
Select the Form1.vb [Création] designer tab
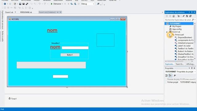tap(47, 12)
